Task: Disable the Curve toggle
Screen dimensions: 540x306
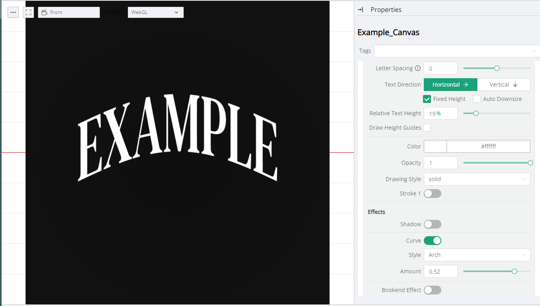Action: (432, 241)
